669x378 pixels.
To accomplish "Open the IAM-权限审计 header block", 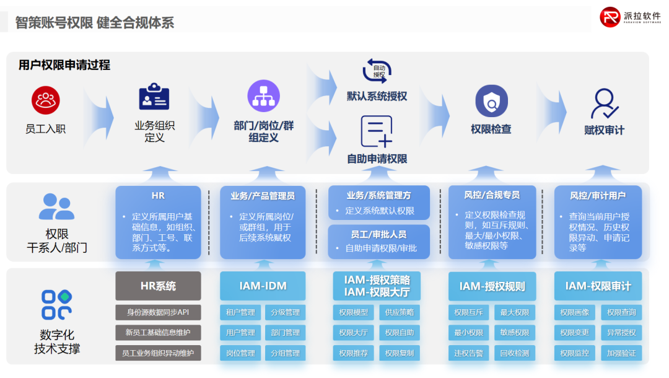I will 598,286.
